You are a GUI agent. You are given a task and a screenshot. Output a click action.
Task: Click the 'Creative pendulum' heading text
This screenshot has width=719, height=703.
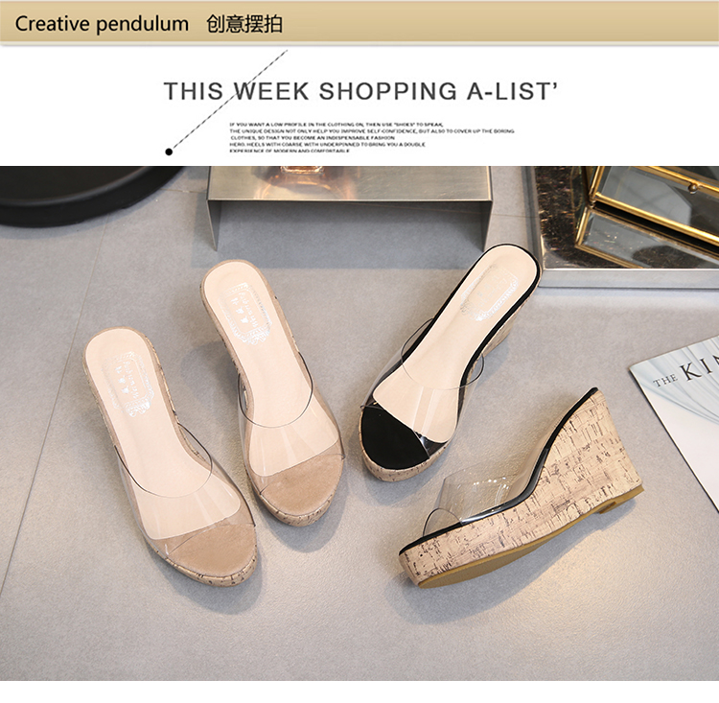point(102,24)
